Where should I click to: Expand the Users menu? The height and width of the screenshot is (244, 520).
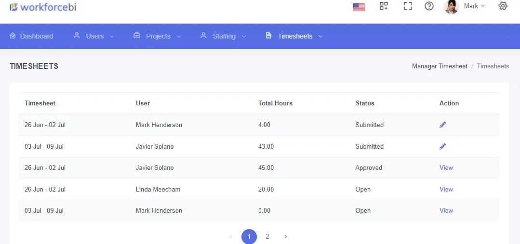(x=93, y=36)
